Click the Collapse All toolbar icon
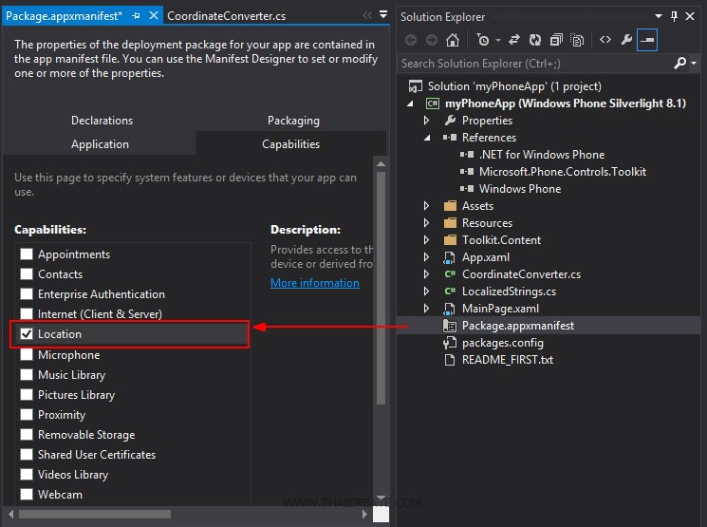 556,40
